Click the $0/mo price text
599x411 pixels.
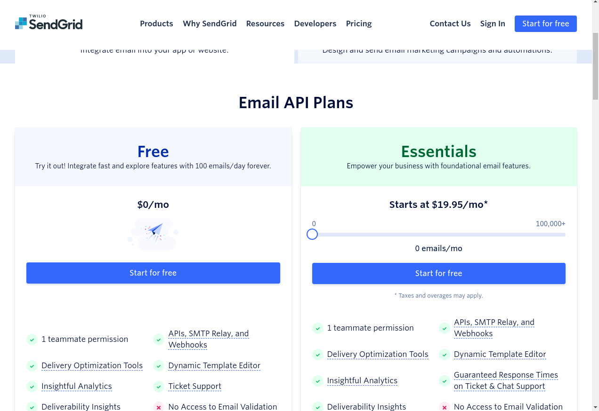click(153, 205)
